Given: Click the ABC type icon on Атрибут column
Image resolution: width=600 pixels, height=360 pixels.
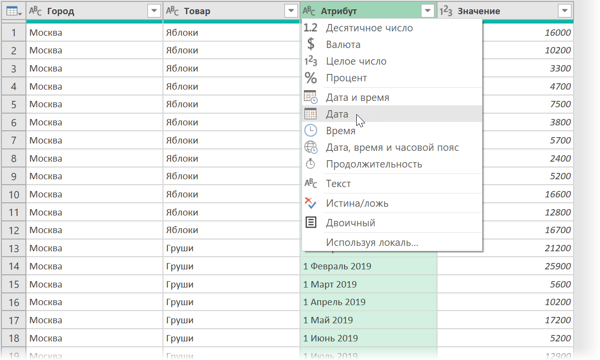Looking at the screenshot, I should click(309, 11).
